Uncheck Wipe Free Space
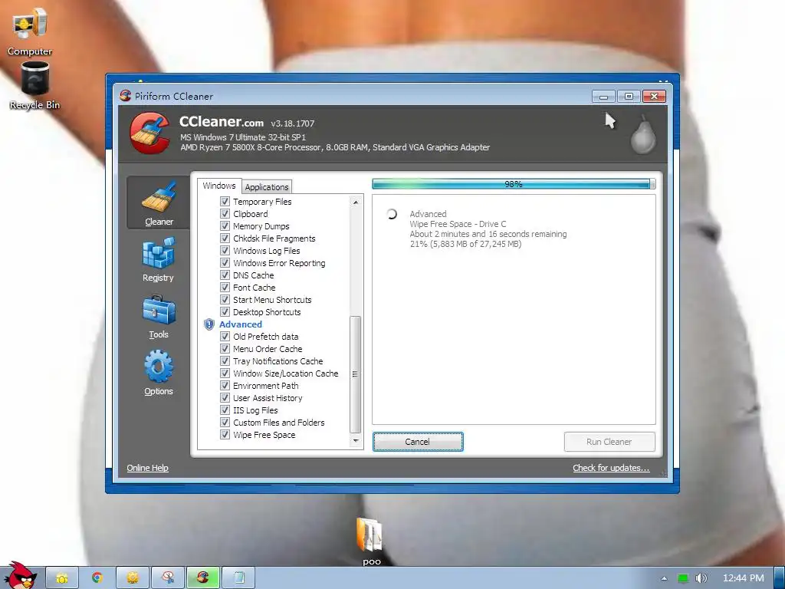This screenshot has height=589, width=785. [225, 435]
